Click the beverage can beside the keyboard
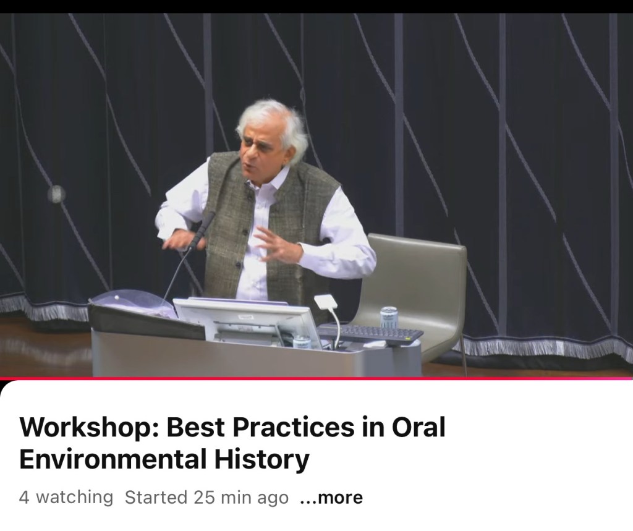The width and height of the screenshot is (633, 531). click(x=388, y=316)
